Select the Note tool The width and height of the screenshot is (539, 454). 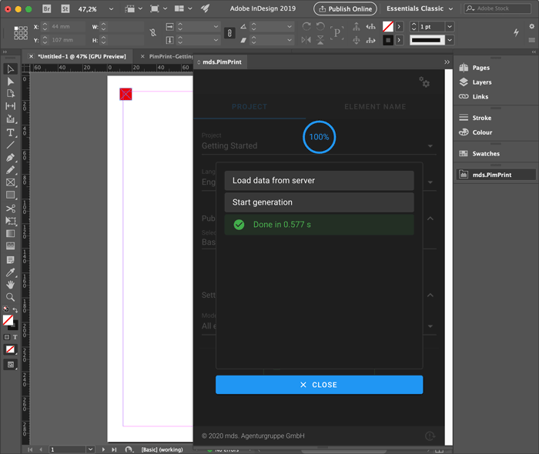point(10,260)
